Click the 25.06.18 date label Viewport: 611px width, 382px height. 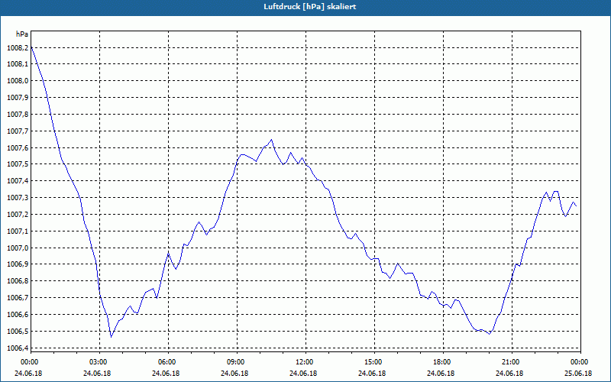coord(578,374)
